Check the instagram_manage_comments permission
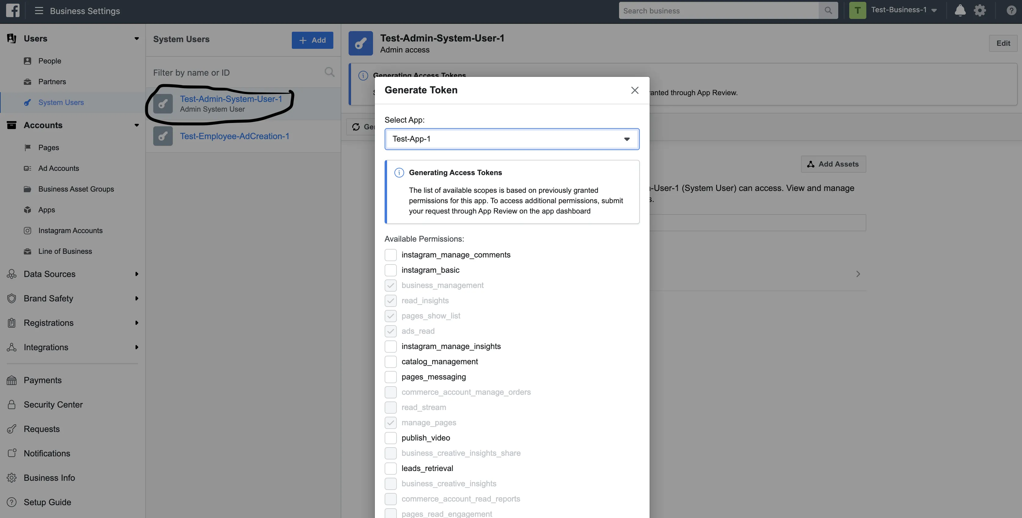Viewport: 1022px width, 518px height. tap(390, 255)
